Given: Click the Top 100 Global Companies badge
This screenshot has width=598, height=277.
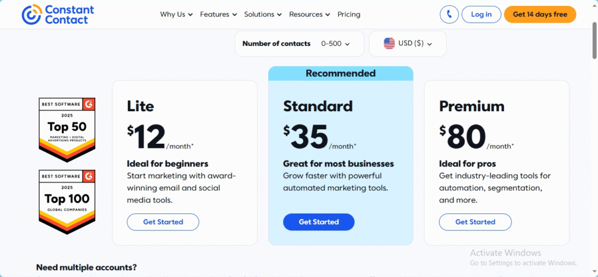Looking at the screenshot, I should (x=67, y=202).
